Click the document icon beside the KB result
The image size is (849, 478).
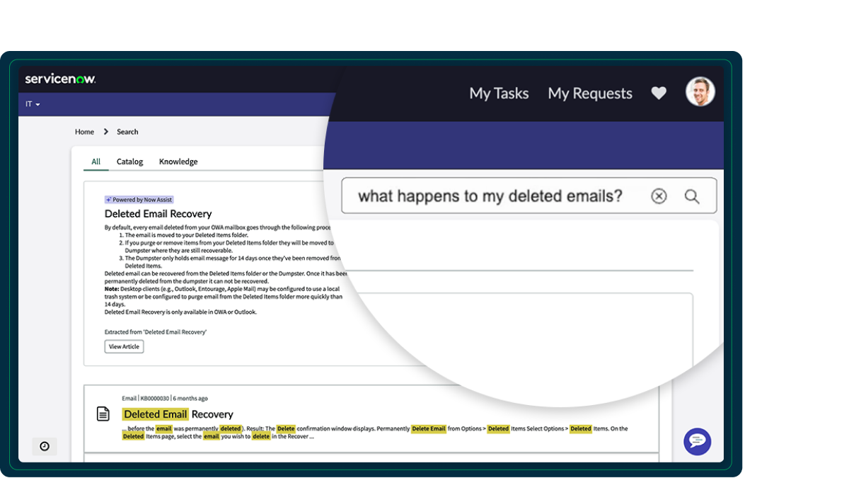[103, 414]
